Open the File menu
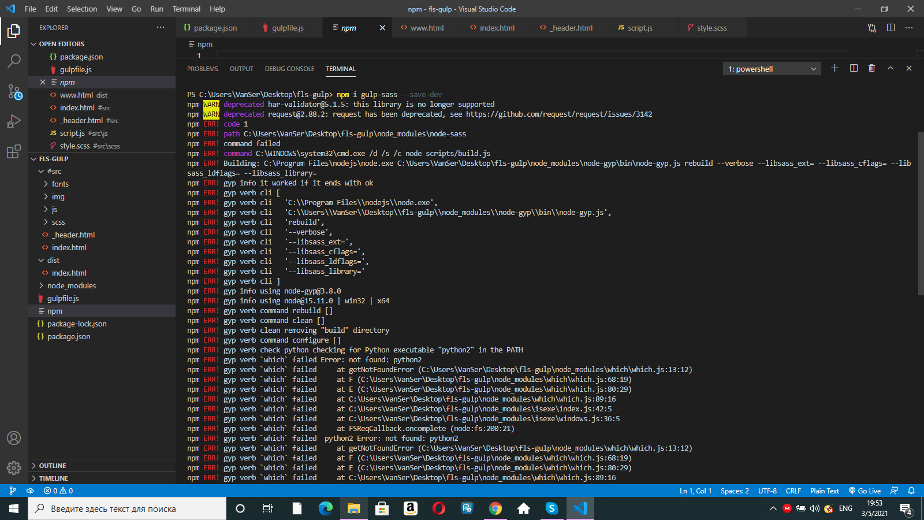 coord(31,9)
